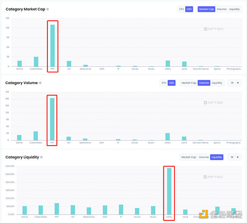Viewport: 247px width, 223px height.
Task: Select Market Cap tab in Category Volume chart
Action: [189, 83]
